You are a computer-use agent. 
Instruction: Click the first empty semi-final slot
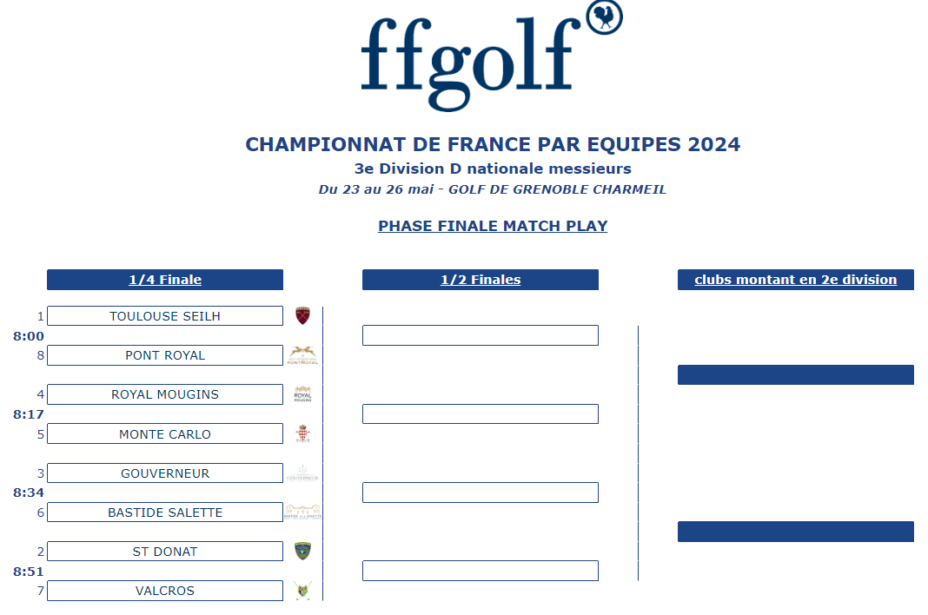pos(481,335)
